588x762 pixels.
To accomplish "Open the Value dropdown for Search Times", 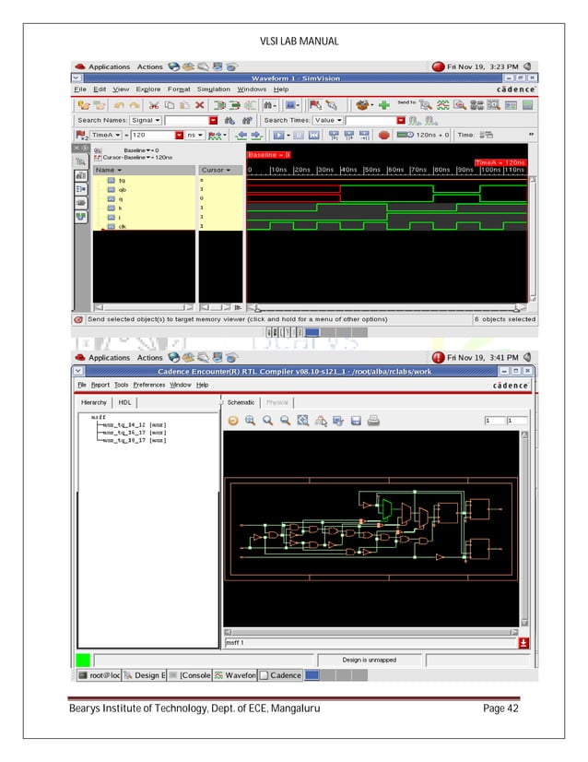I will [x=328, y=120].
